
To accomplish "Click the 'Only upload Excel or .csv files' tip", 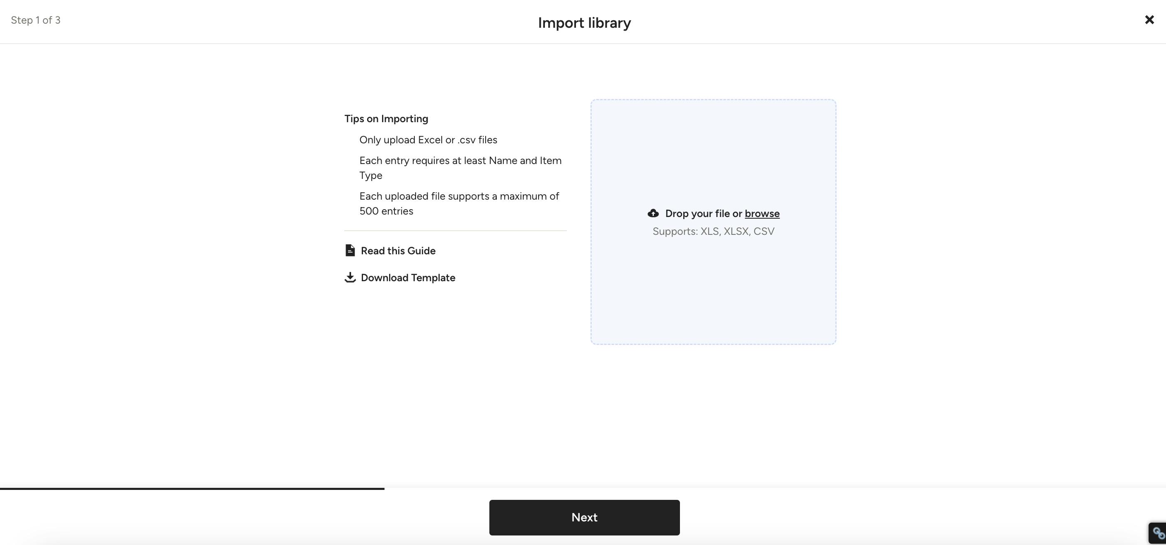I will click(x=428, y=140).
